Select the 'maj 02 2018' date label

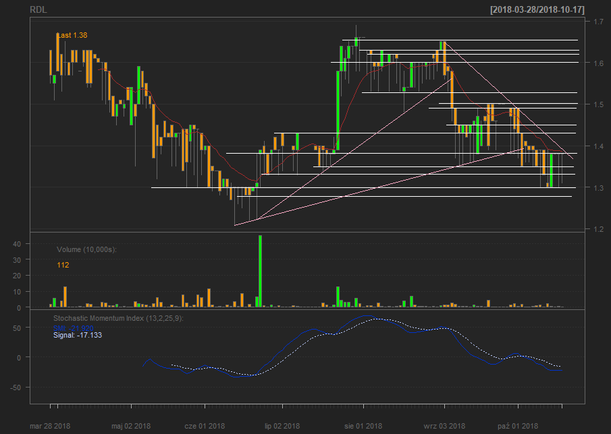point(131,426)
